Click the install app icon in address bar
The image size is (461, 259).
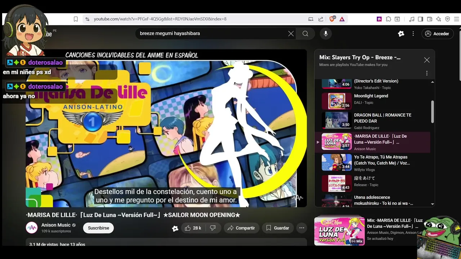(311, 19)
